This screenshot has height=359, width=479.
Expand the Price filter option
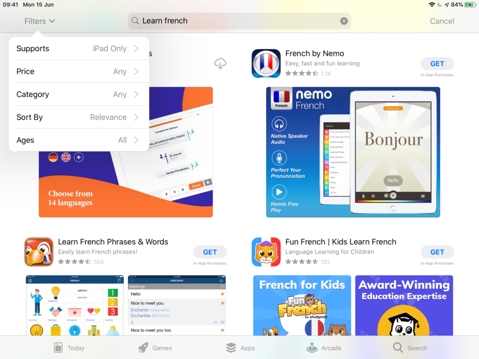[x=79, y=72]
